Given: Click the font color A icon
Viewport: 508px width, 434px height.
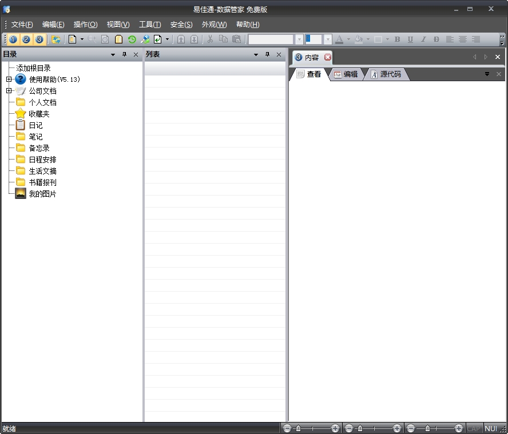Looking at the screenshot, I should point(339,39).
